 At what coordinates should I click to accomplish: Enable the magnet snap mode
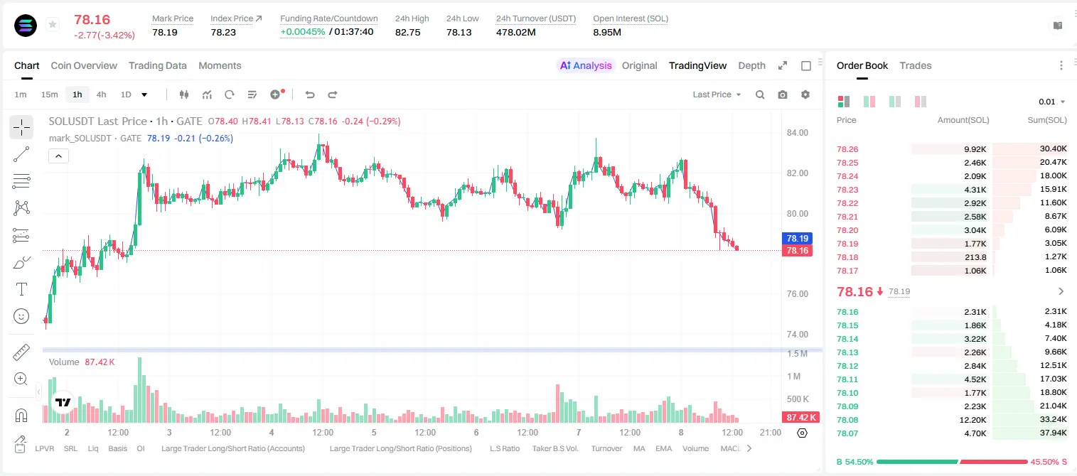[21, 415]
